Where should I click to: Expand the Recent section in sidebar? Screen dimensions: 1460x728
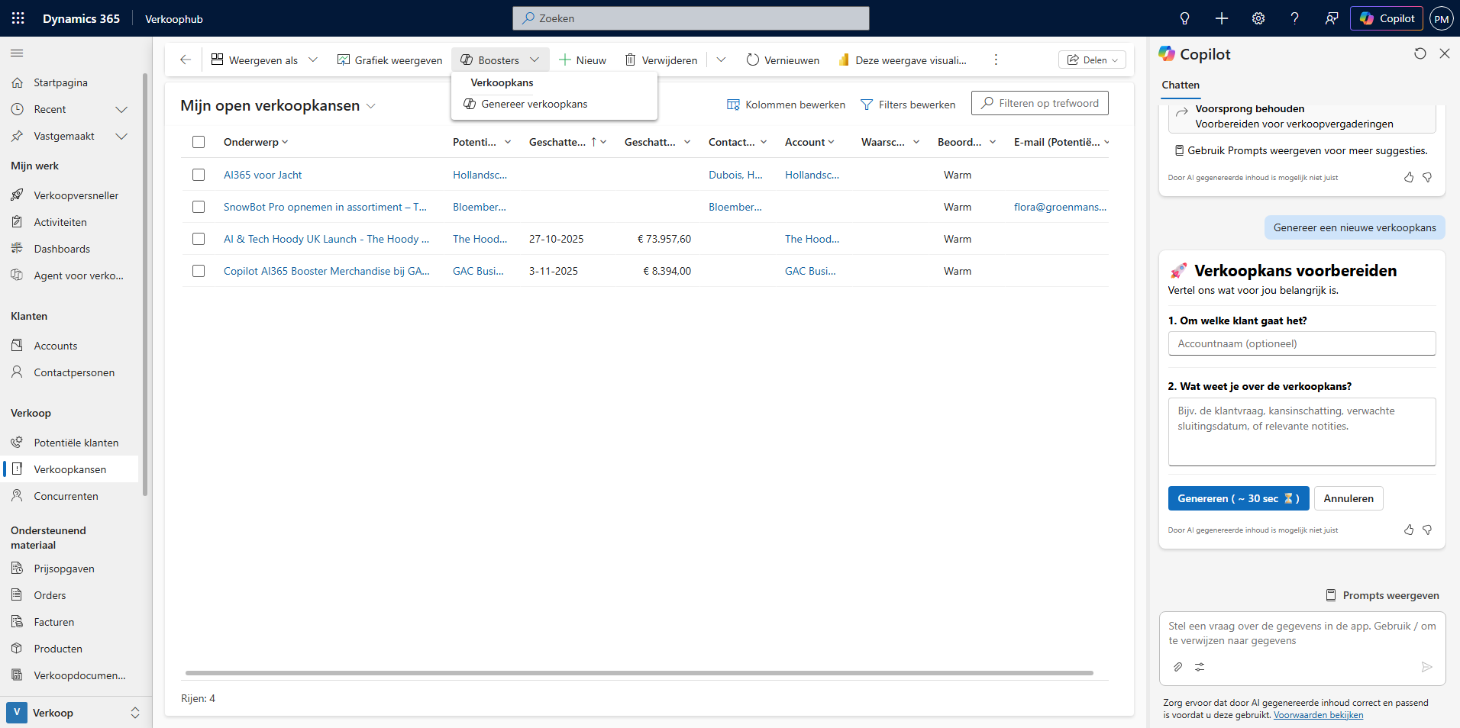121,109
